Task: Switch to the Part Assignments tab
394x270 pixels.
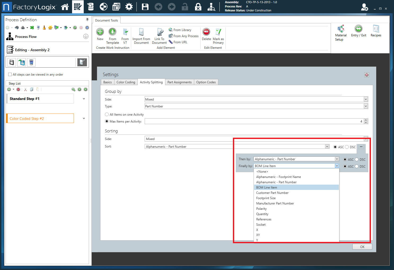Action: pos(179,82)
